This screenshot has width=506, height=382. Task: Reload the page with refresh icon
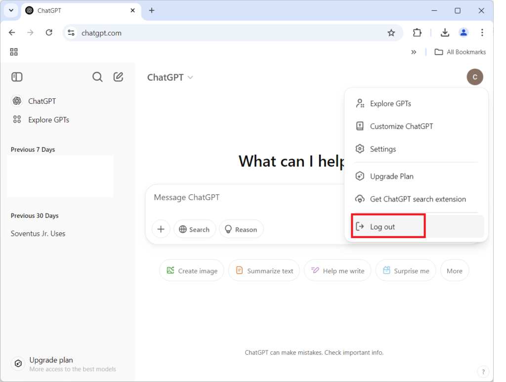pos(49,33)
